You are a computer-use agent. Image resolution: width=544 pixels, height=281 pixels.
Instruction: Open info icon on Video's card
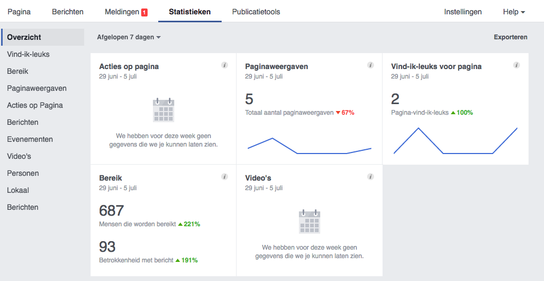point(370,177)
